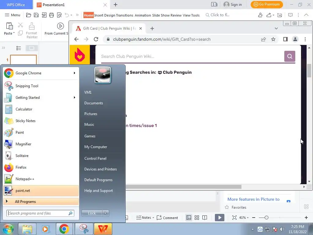313x235 pixels.
Task: Start slideshow From Current Slide
Action: tap(56, 29)
